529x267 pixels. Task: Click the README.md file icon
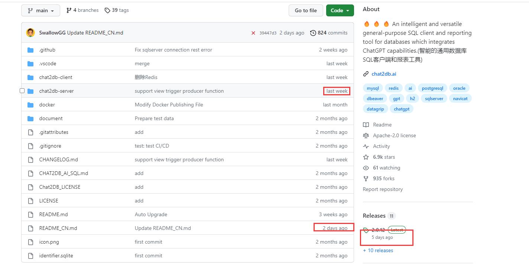30,214
